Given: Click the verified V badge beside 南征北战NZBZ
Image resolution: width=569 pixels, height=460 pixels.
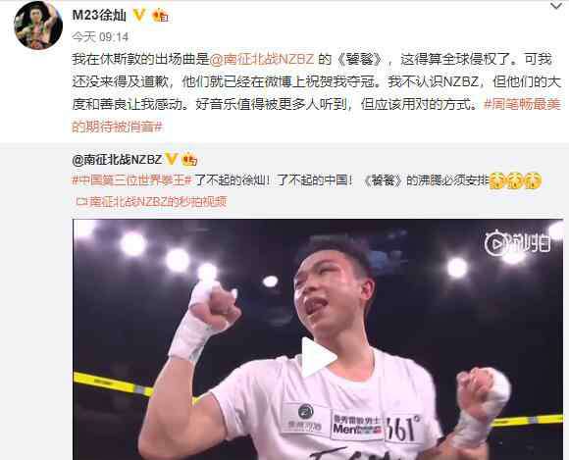Looking at the screenshot, I should click(x=171, y=159).
